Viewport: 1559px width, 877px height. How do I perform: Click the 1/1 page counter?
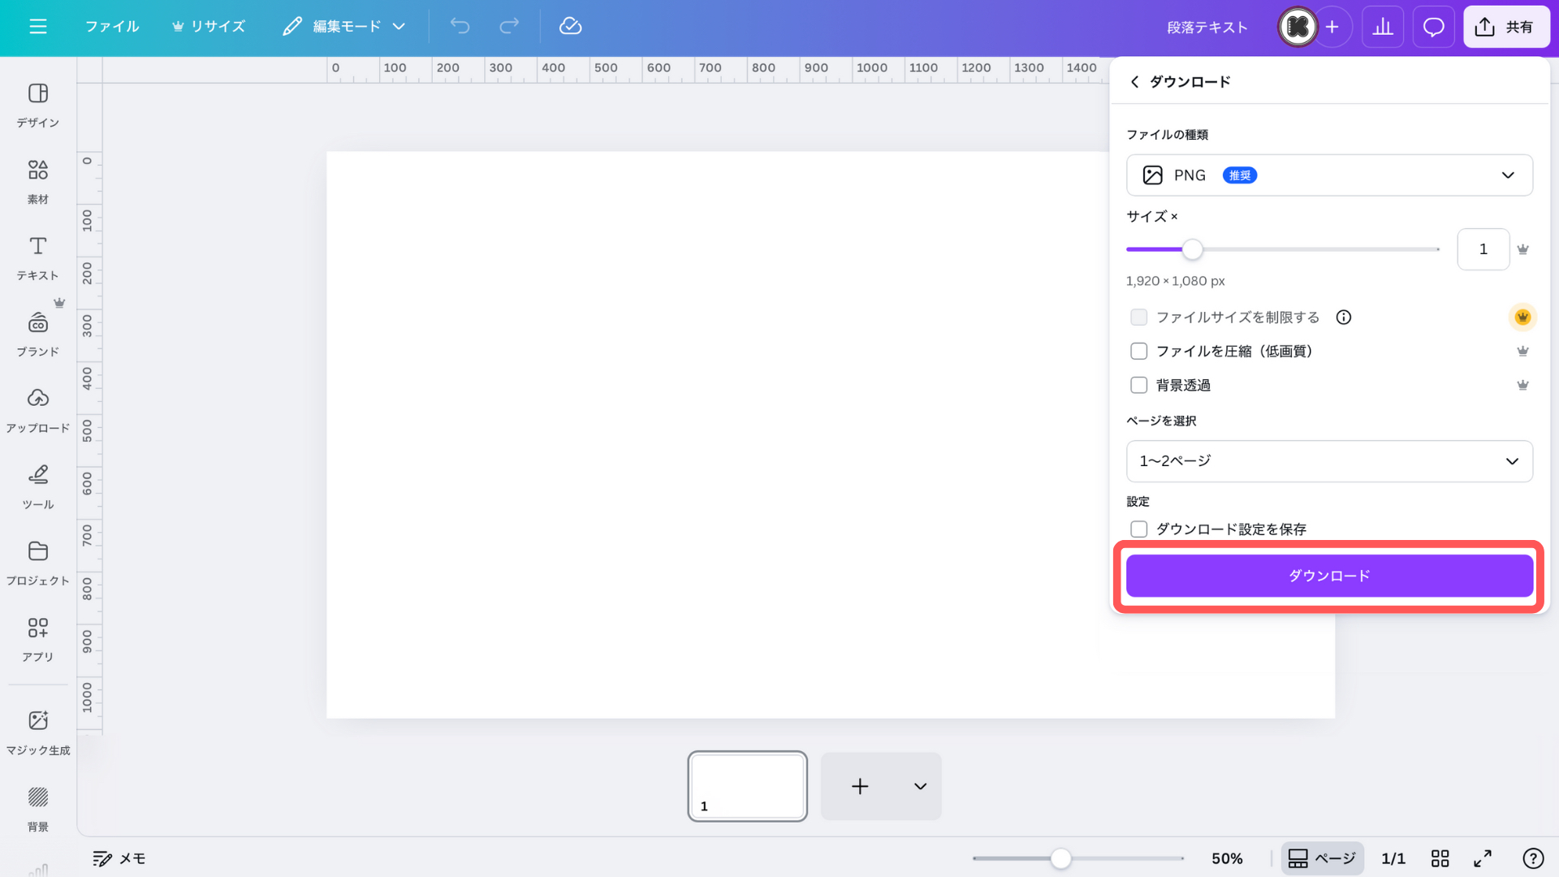tap(1393, 858)
